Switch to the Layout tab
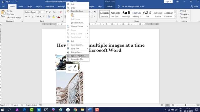Screen dimensions: 200x112 coord(39,7)
